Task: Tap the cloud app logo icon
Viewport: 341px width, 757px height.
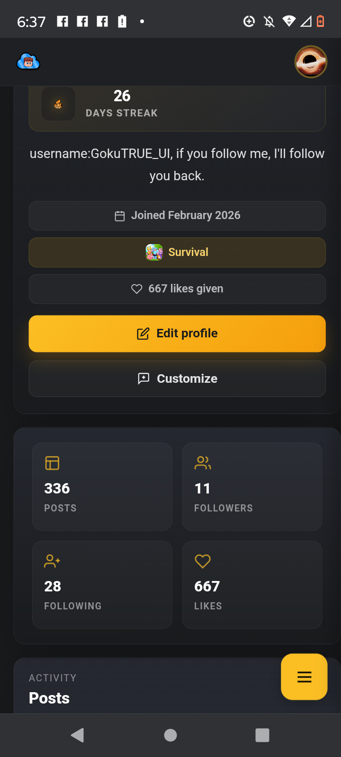Action: tap(28, 62)
